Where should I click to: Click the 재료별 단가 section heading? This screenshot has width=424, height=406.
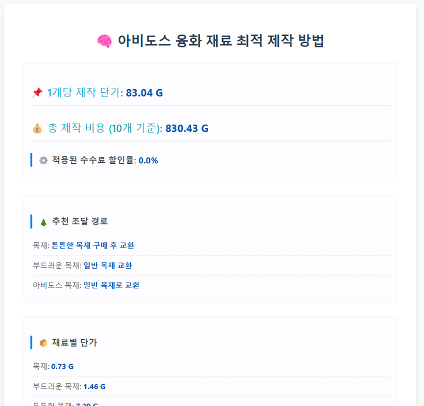point(74,342)
